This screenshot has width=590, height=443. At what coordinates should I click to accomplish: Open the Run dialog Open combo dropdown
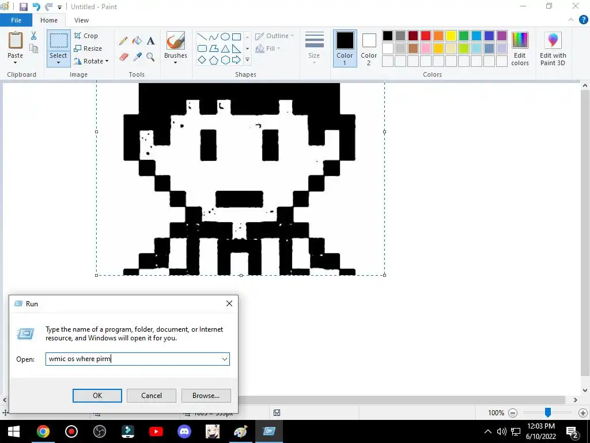225,359
